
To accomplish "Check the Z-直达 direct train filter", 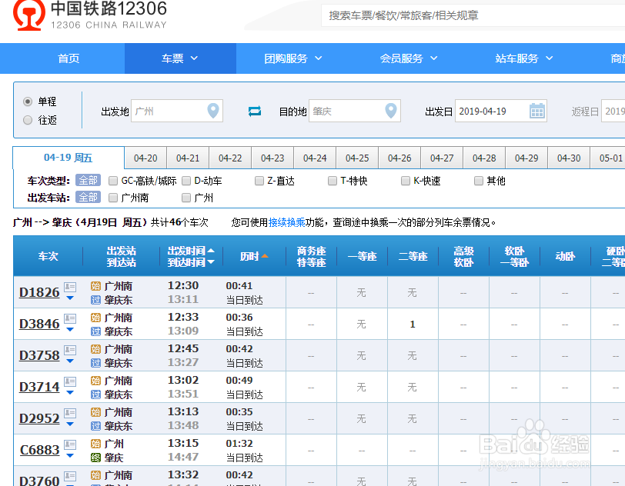I will coord(259,181).
